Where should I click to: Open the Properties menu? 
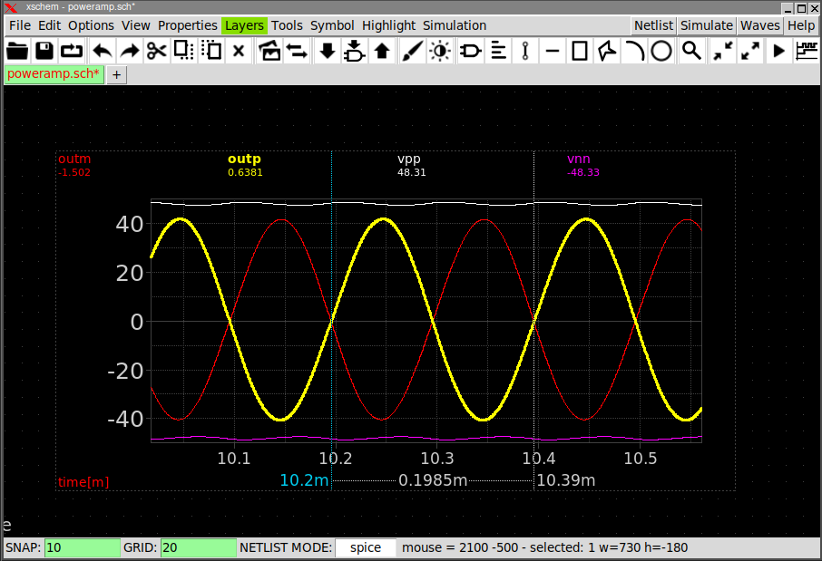(187, 25)
